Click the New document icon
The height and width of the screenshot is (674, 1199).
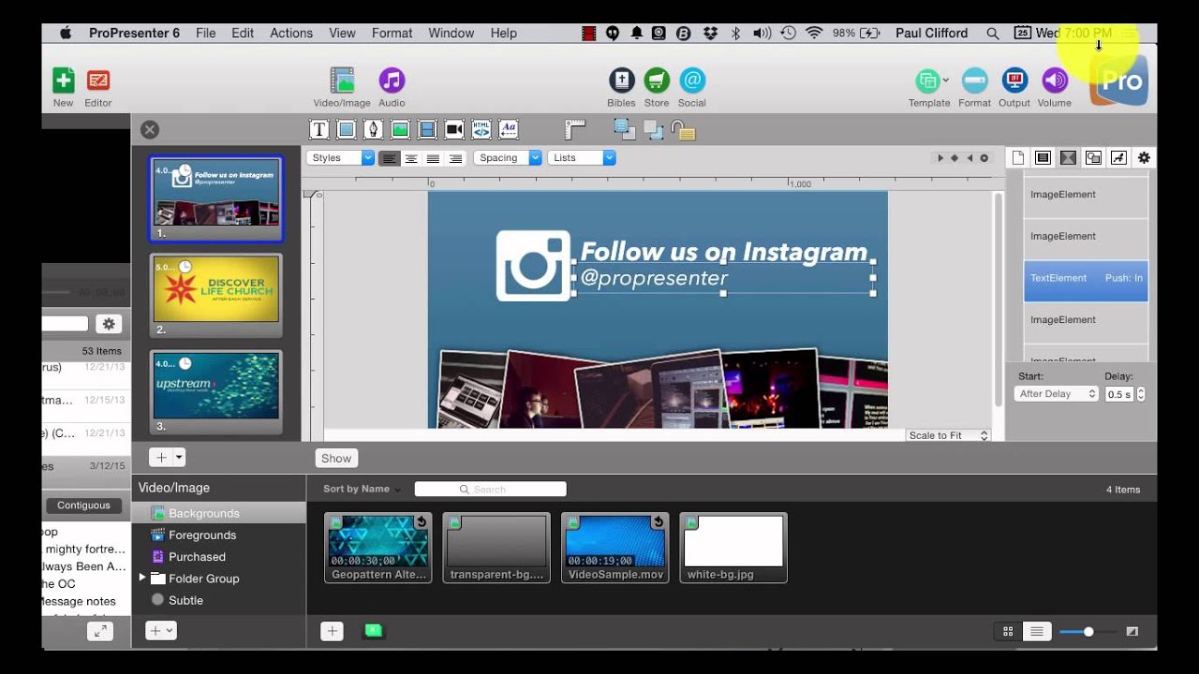(63, 81)
